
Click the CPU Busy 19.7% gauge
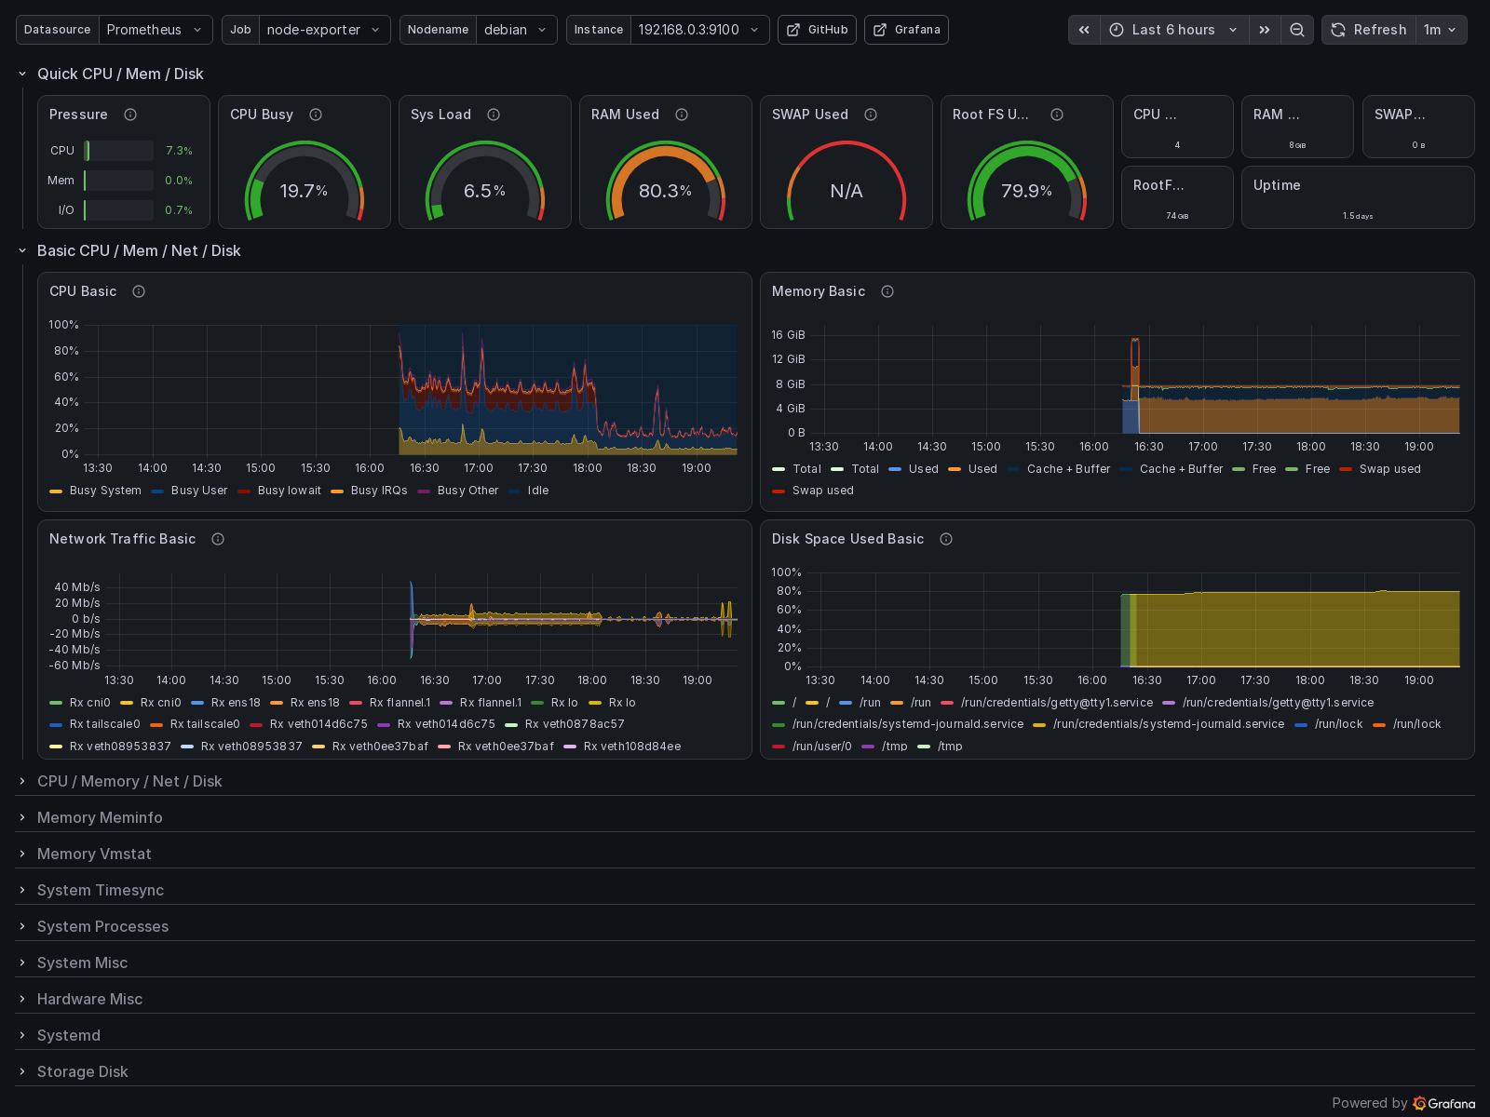pyautogui.click(x=304, y=182)
